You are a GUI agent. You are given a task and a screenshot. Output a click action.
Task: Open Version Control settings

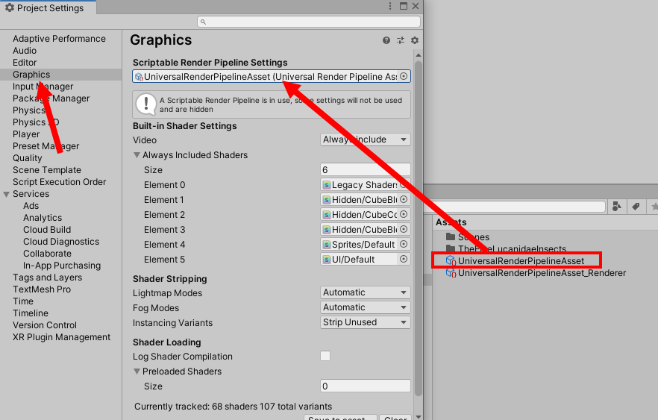[45, 325]
